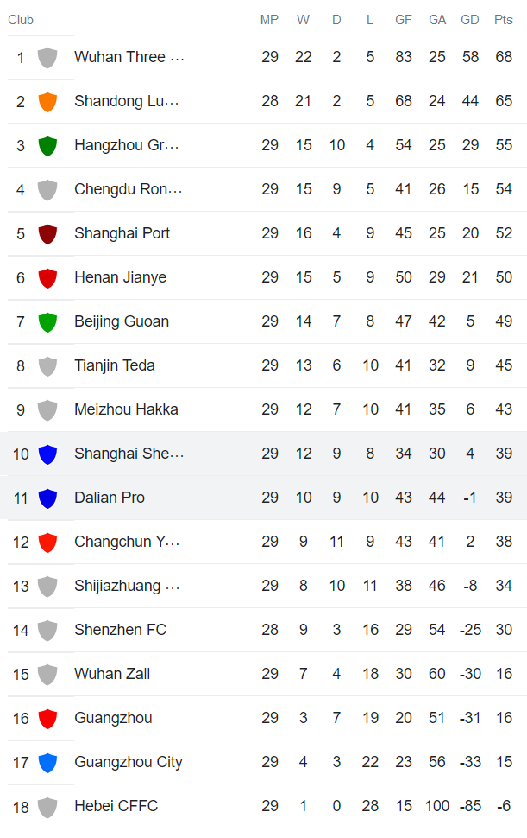Click the Wuhan Three Towns club crest
527x838 pixels.
click(47, 56)
